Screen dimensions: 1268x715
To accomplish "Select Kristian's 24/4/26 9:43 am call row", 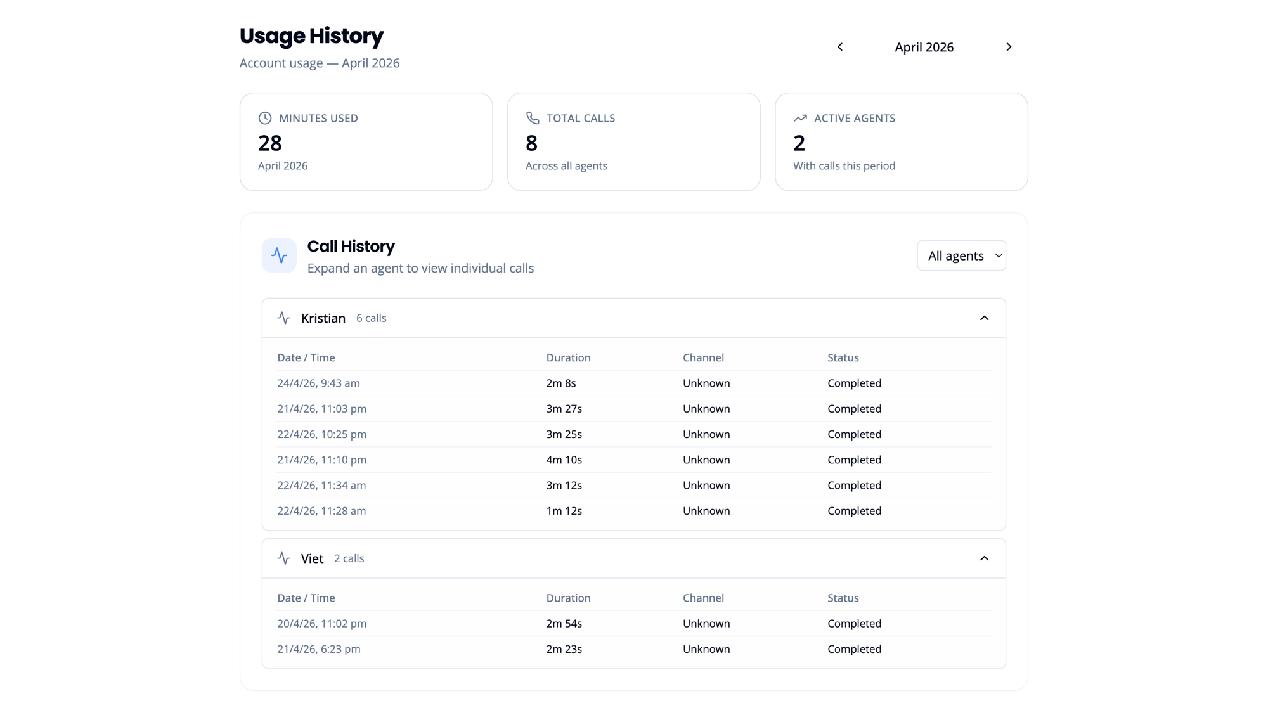I will click(634, 383).
